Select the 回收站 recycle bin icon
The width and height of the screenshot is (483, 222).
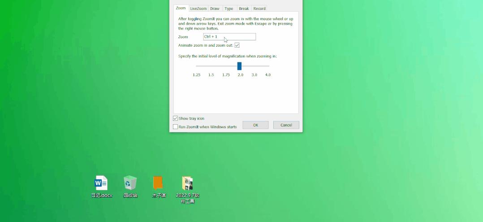[x=130, y=183]
